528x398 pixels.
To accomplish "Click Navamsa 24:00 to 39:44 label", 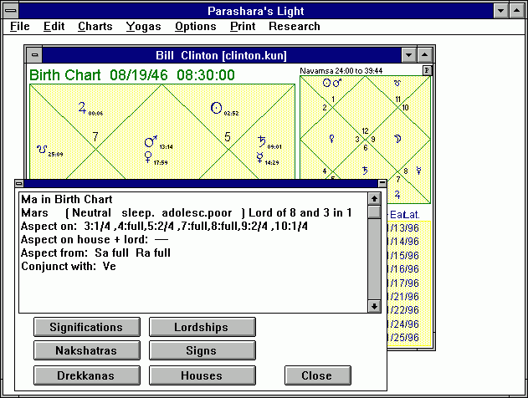I will pos(341,70).
